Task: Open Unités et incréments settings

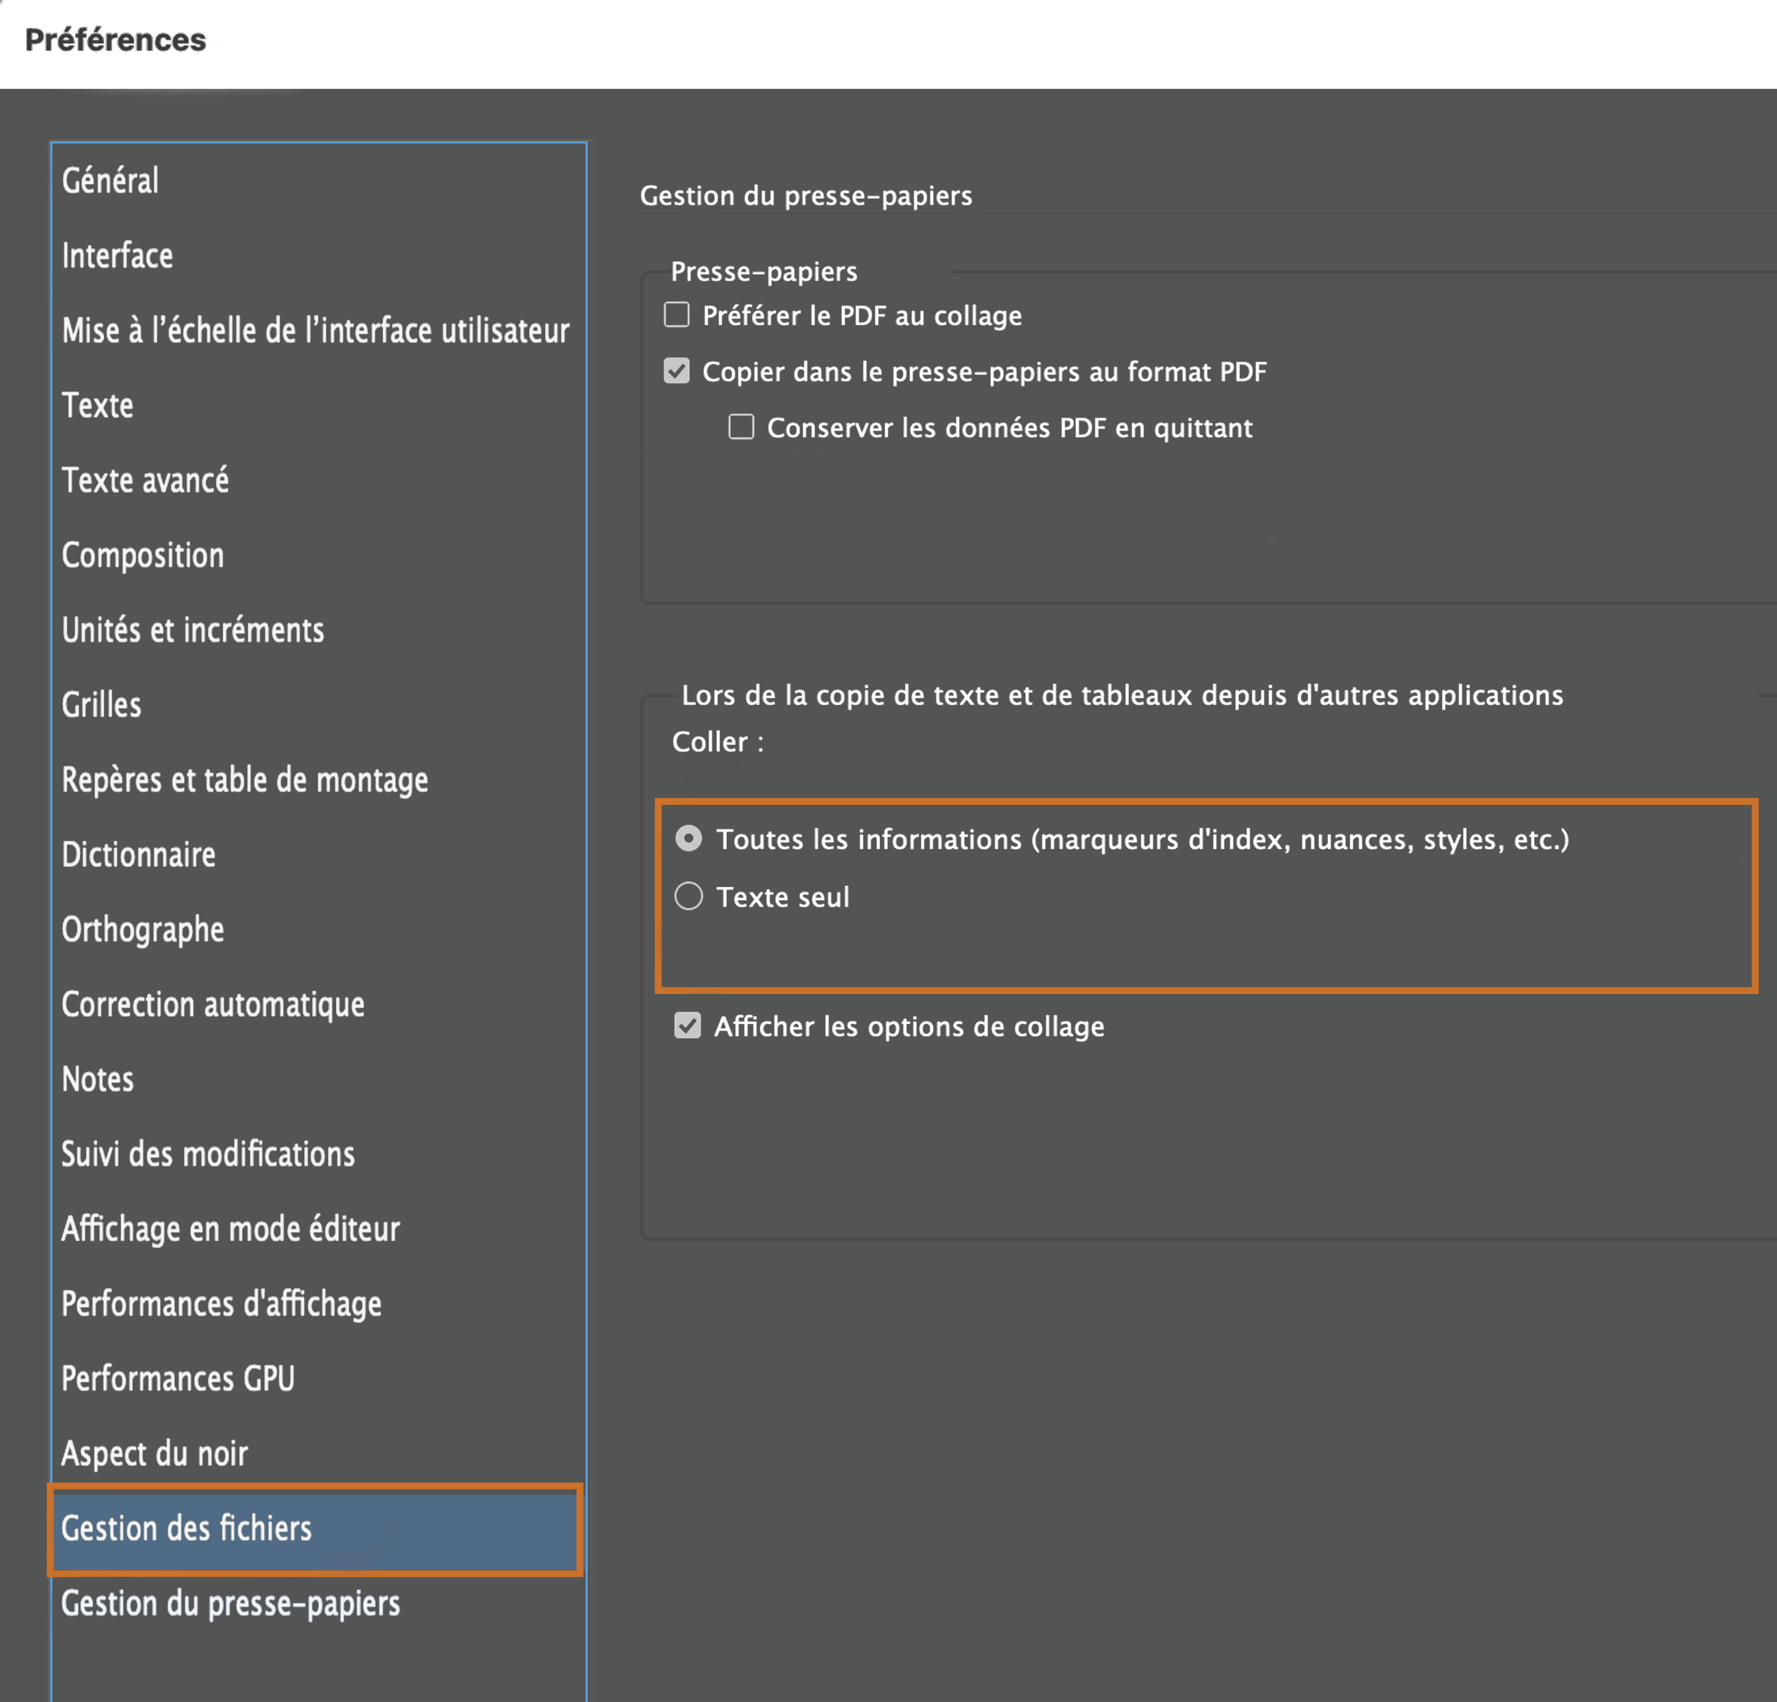Action: click(193, 630)
